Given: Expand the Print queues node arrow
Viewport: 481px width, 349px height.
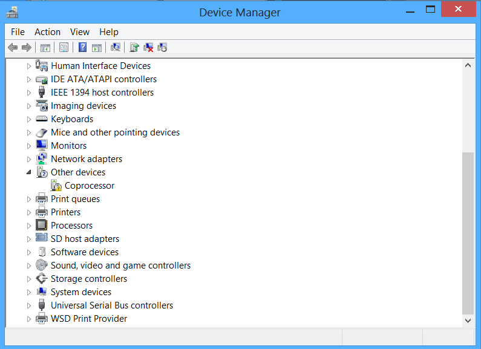Looking at the screenshot, I should click(28, 199).
